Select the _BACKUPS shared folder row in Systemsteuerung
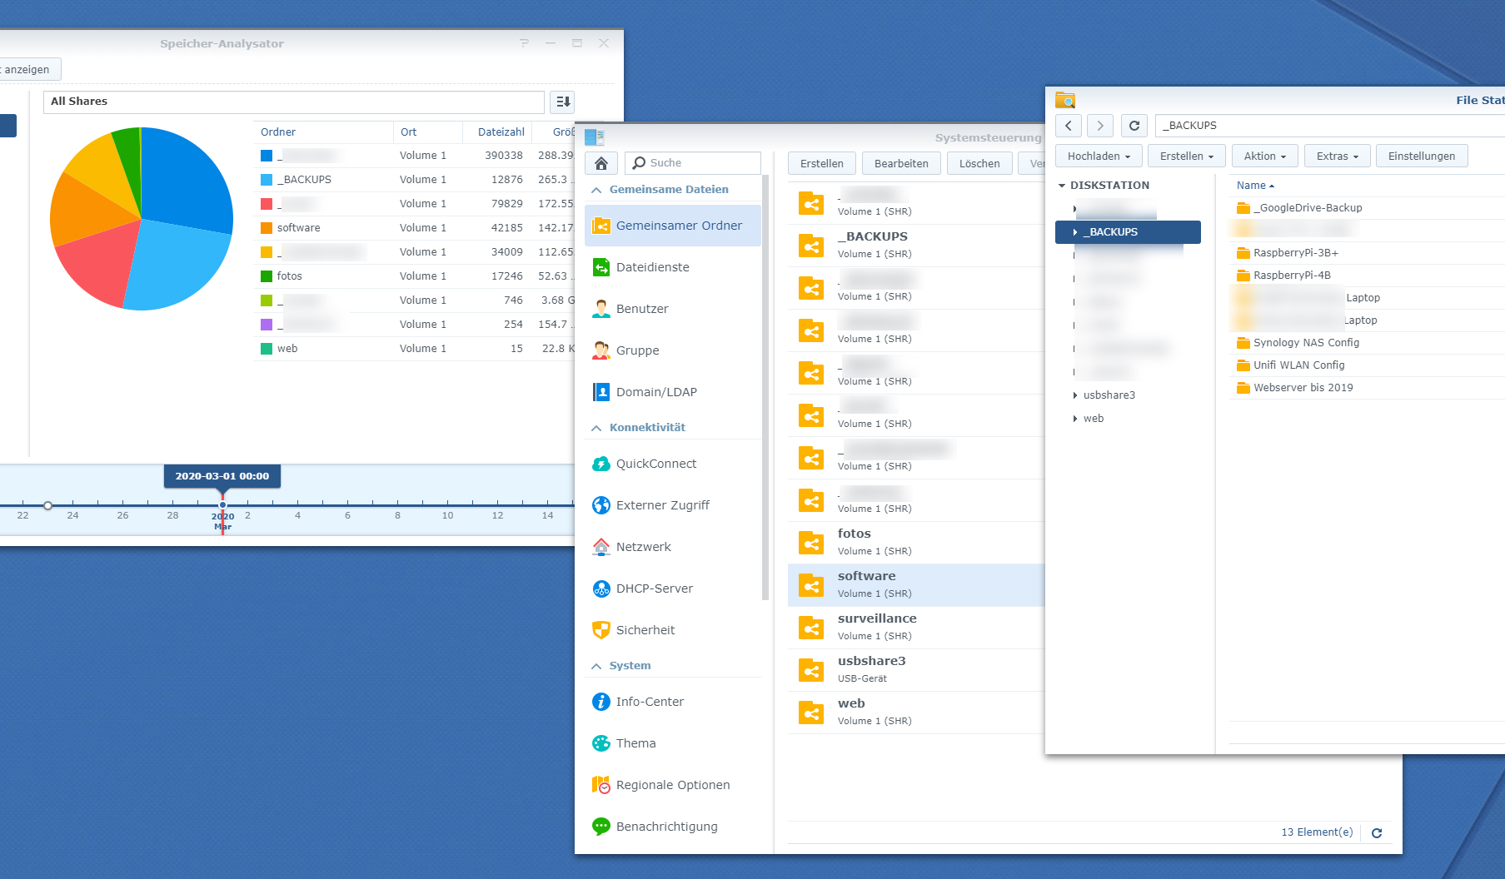 915,246
